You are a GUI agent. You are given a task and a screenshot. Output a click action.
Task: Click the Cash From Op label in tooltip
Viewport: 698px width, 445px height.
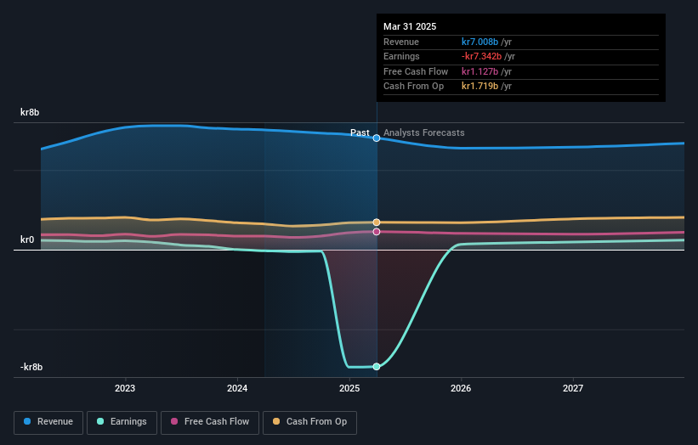pos(413,87)
